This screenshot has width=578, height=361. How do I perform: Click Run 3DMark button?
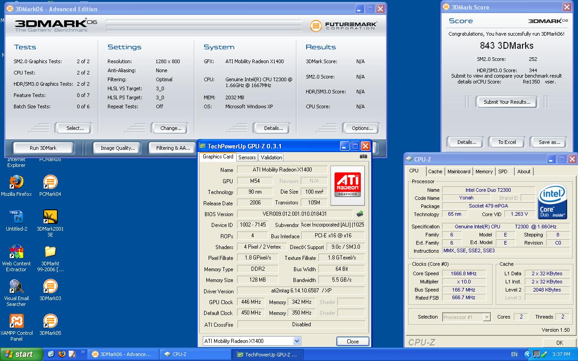click(x=43, y=148)
